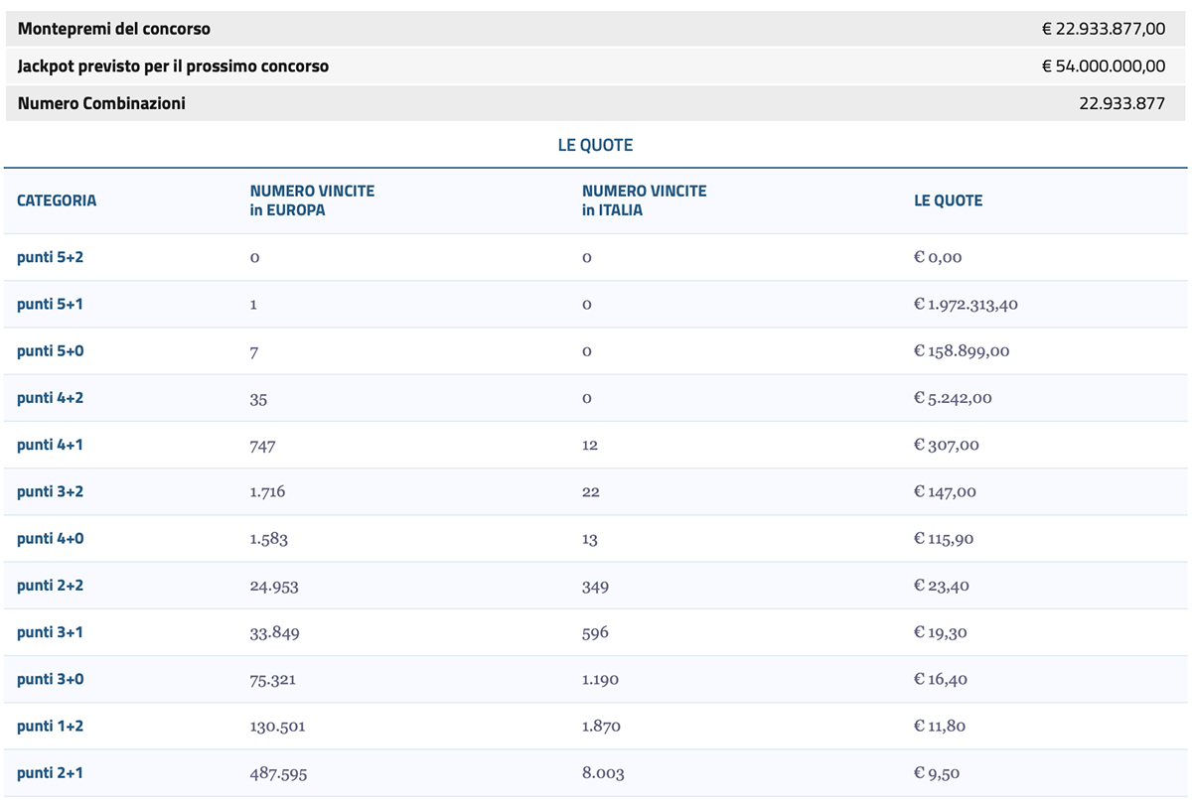
Task: Click the 'punti 4+2' category label
Action: point(50,398)
